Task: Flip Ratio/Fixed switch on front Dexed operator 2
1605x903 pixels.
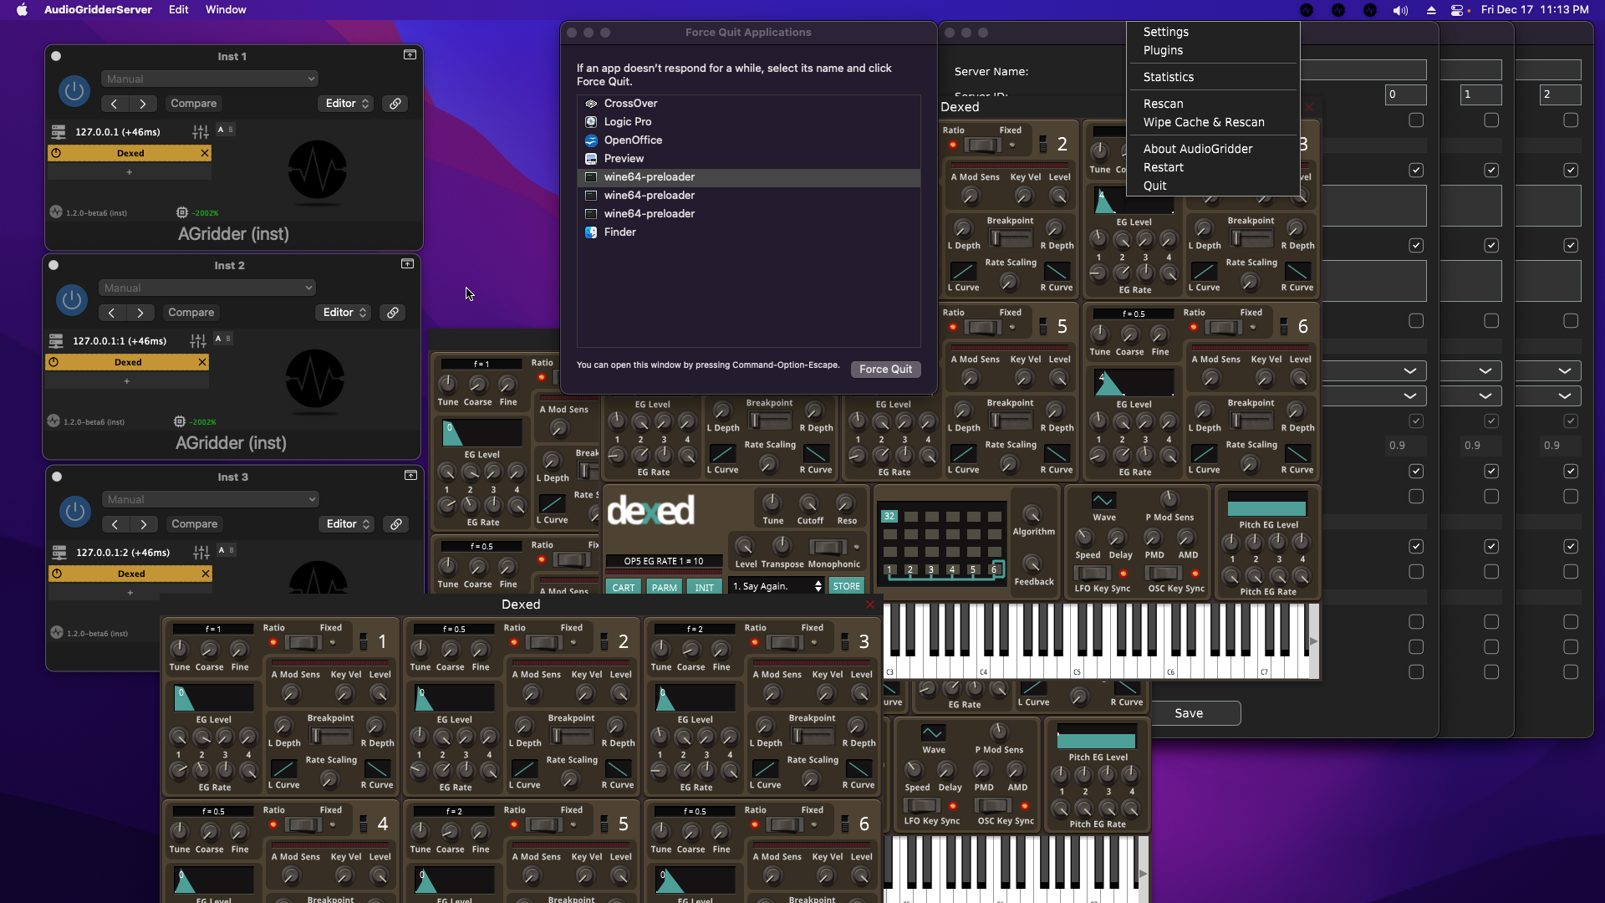Action: (x=543, y=642)
